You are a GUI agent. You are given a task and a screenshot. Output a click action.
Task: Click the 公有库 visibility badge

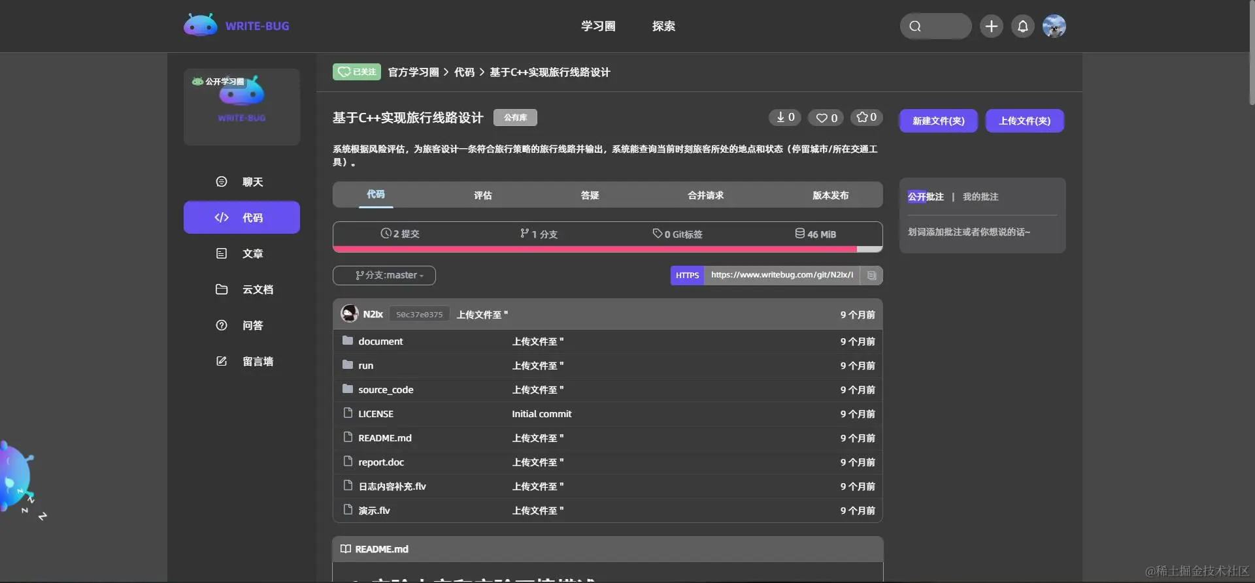(515, 118)
